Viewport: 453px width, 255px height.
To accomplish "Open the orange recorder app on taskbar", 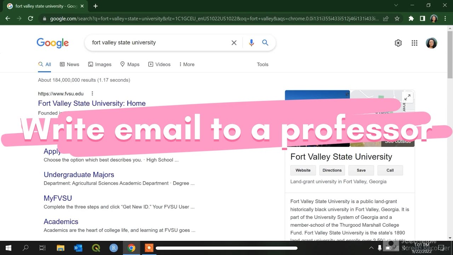I will pyautogui.click(x=149, y=248).
